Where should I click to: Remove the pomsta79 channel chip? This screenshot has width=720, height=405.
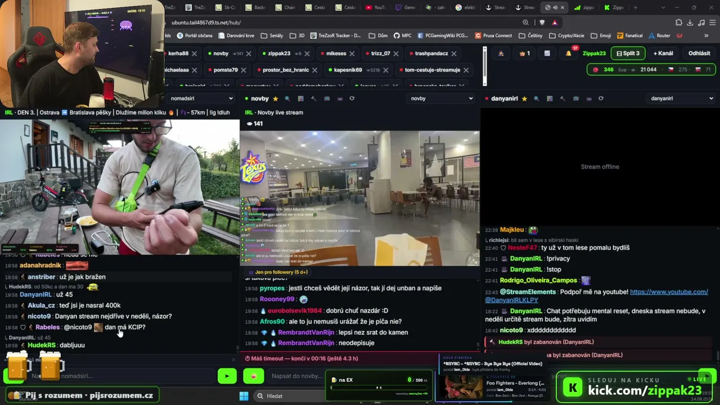click(x=244, y=70)
